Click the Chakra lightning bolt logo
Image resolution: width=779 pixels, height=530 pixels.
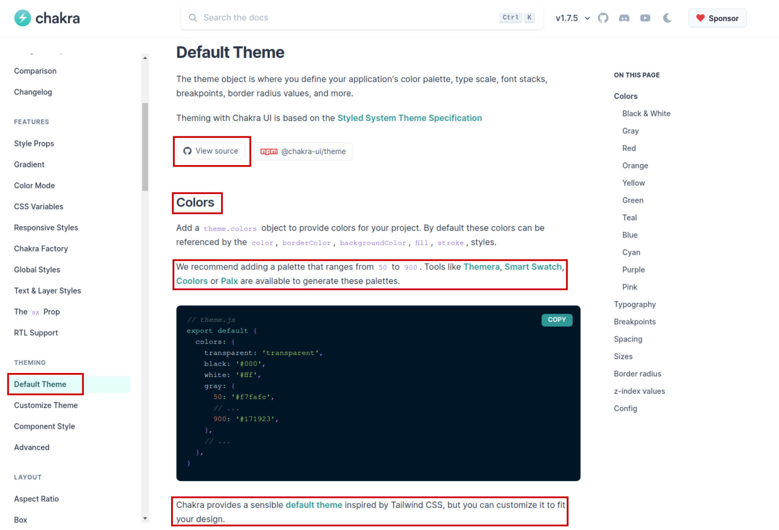point(23,18)
